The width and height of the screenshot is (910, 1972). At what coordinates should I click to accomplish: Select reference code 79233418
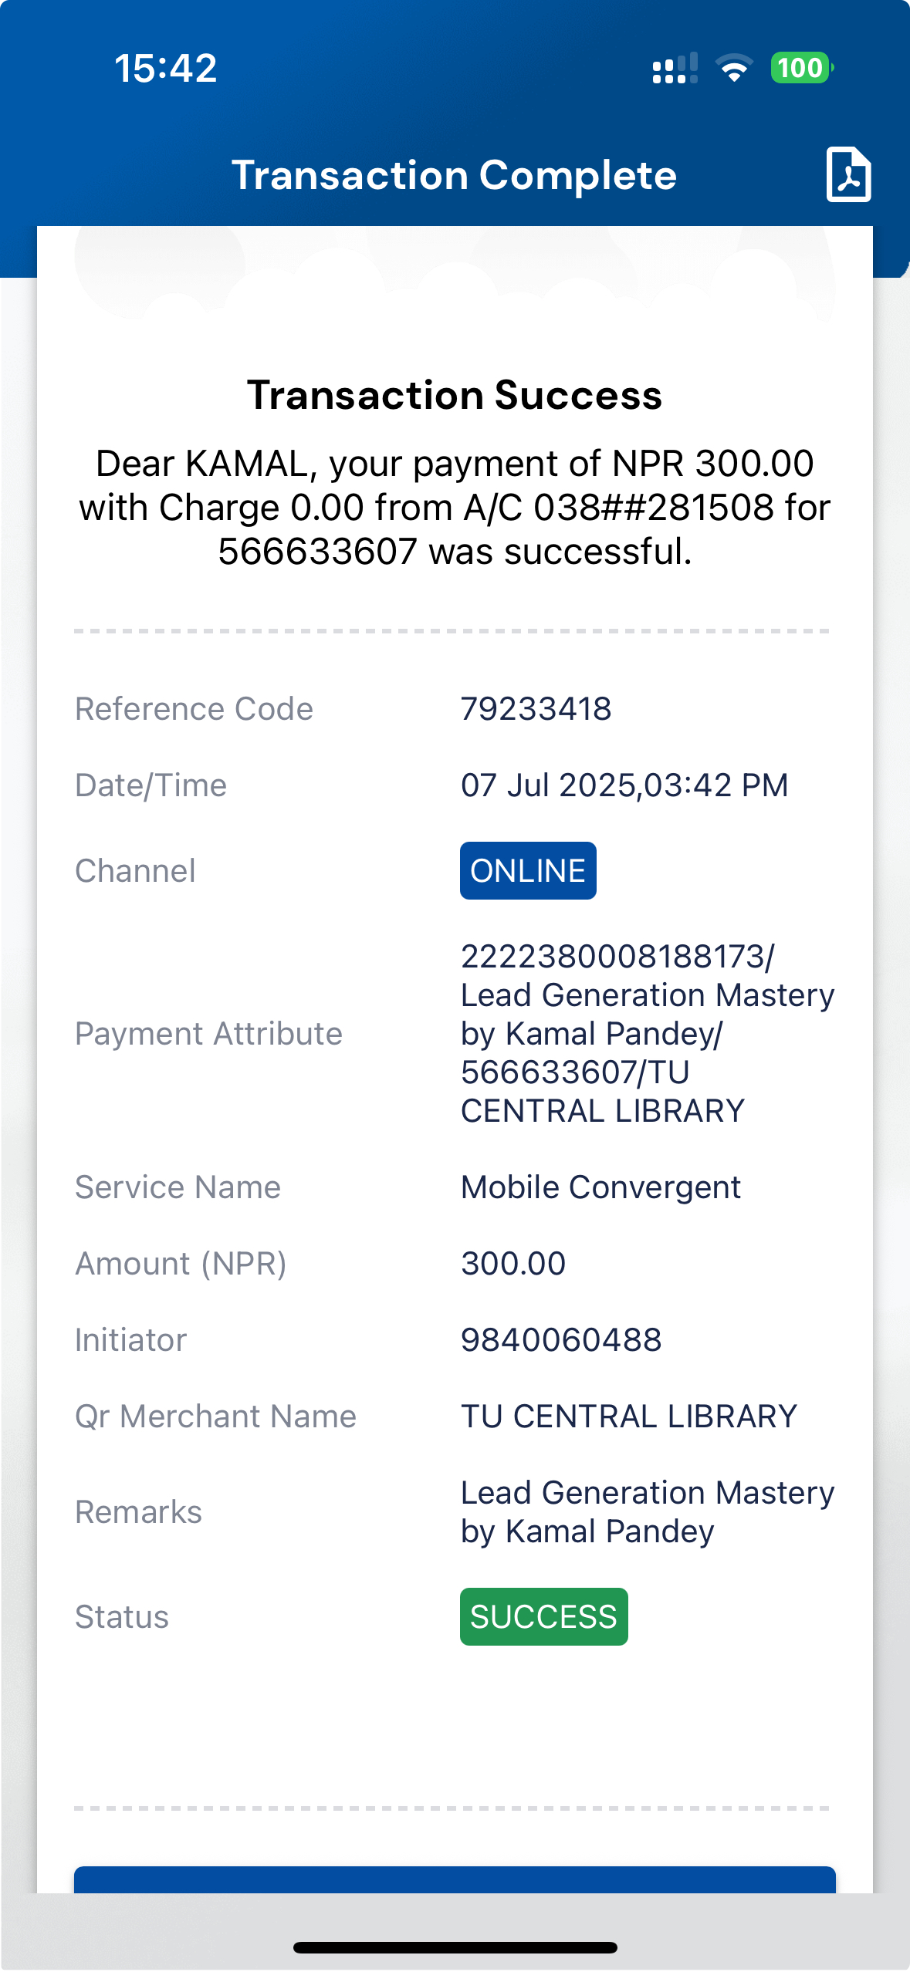[536, 709]
